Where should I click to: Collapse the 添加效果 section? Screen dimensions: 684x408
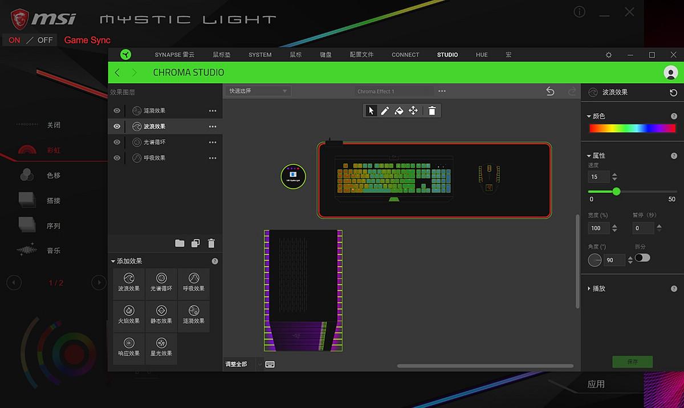pyautogui.click(x=113, y=261)
